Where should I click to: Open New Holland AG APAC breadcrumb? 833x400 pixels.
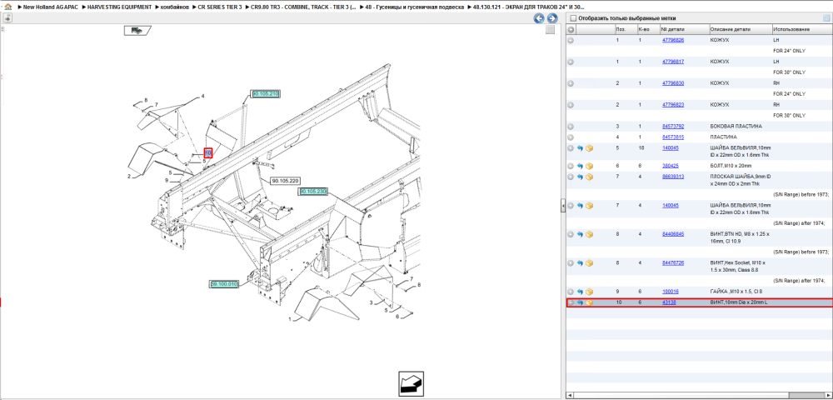coord(50,7)
